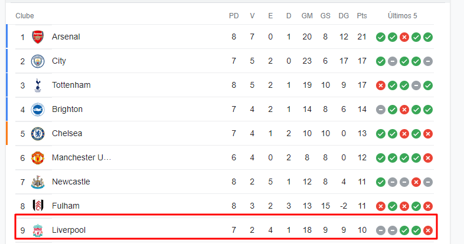Open the Arsenal team name link

point(66,37)
